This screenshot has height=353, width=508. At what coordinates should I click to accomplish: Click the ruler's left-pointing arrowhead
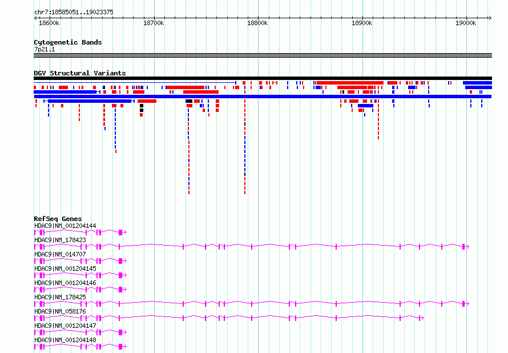pos(35,18)
